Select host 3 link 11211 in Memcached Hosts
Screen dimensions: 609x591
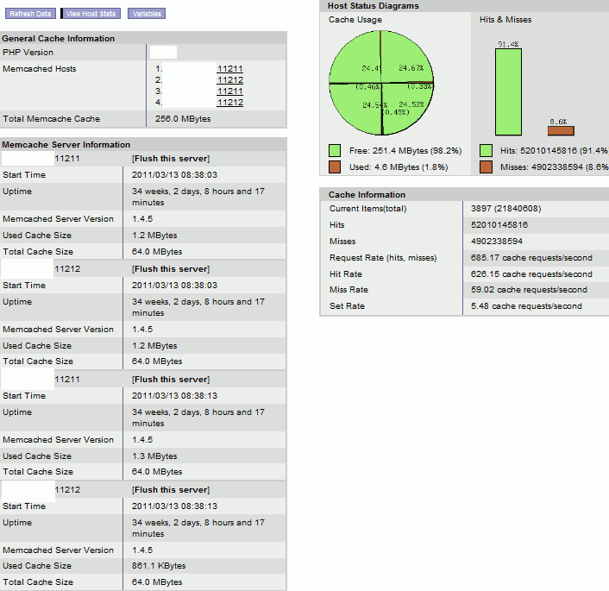click(x=229, y=91)
